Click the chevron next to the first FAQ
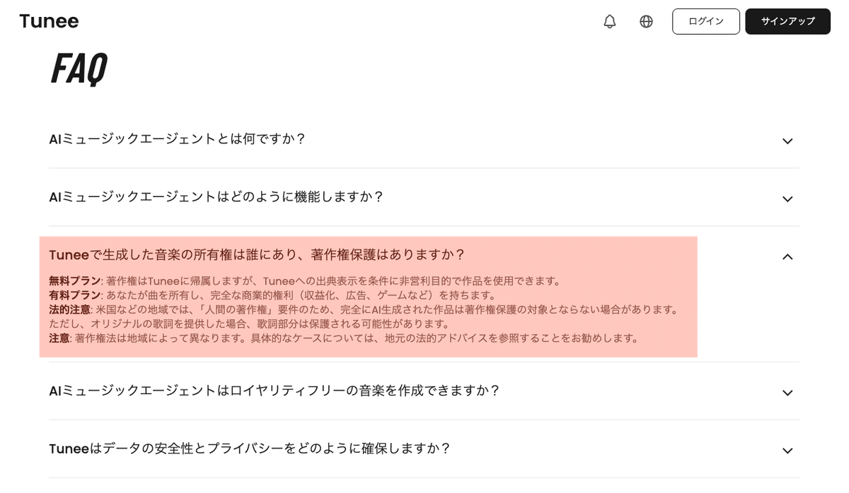849x493 pixels. click(x=787, y=141)
